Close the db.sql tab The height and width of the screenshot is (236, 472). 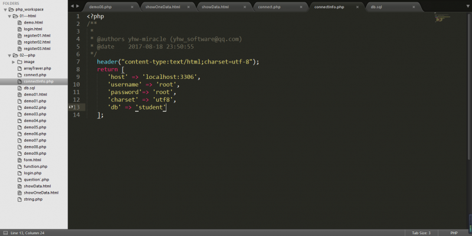(x=413, y=7)
